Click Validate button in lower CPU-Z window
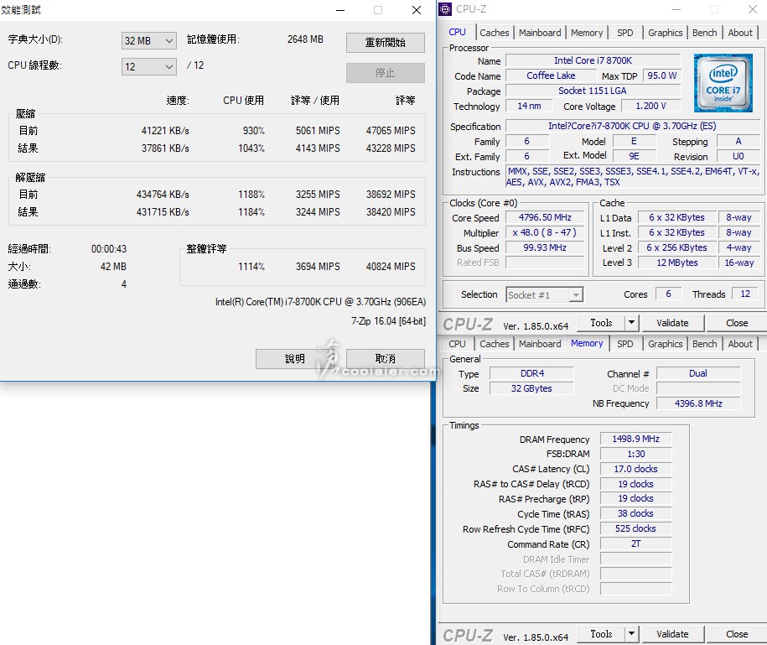Image resolution: width=767 pixels, height=645 pixels. pos(672,634)
